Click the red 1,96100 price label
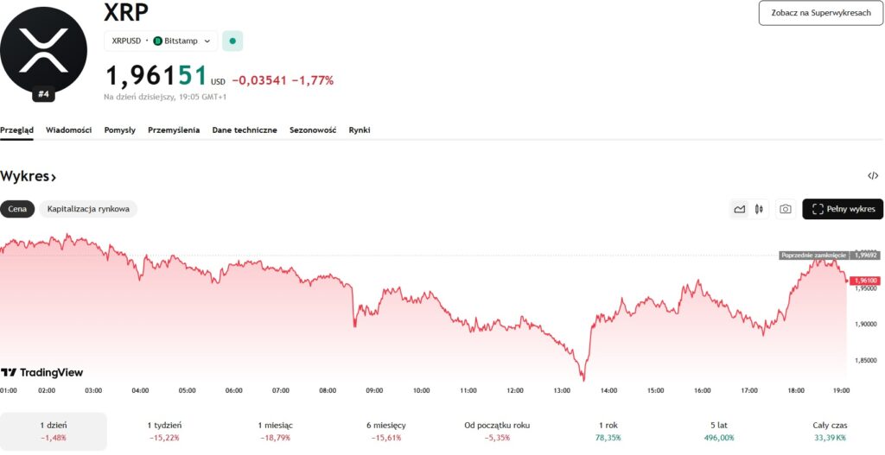The height and width of the screenshot is (455, 885). (x=866, y=281)
